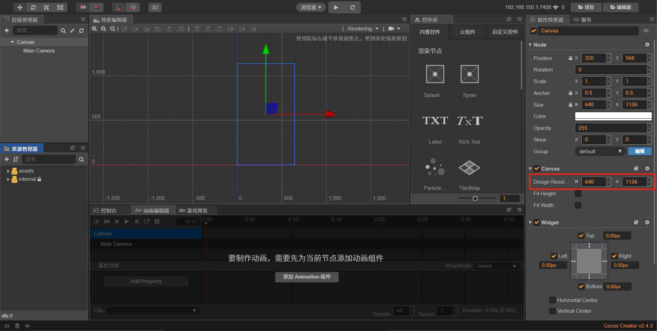Viewport: 657px width, 331px height.
Task: Open the Widget component gear settings
Action: click(x=647, y=222)
